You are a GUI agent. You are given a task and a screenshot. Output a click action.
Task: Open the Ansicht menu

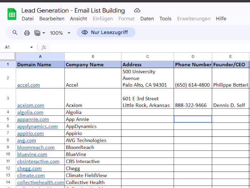[79, 19]
